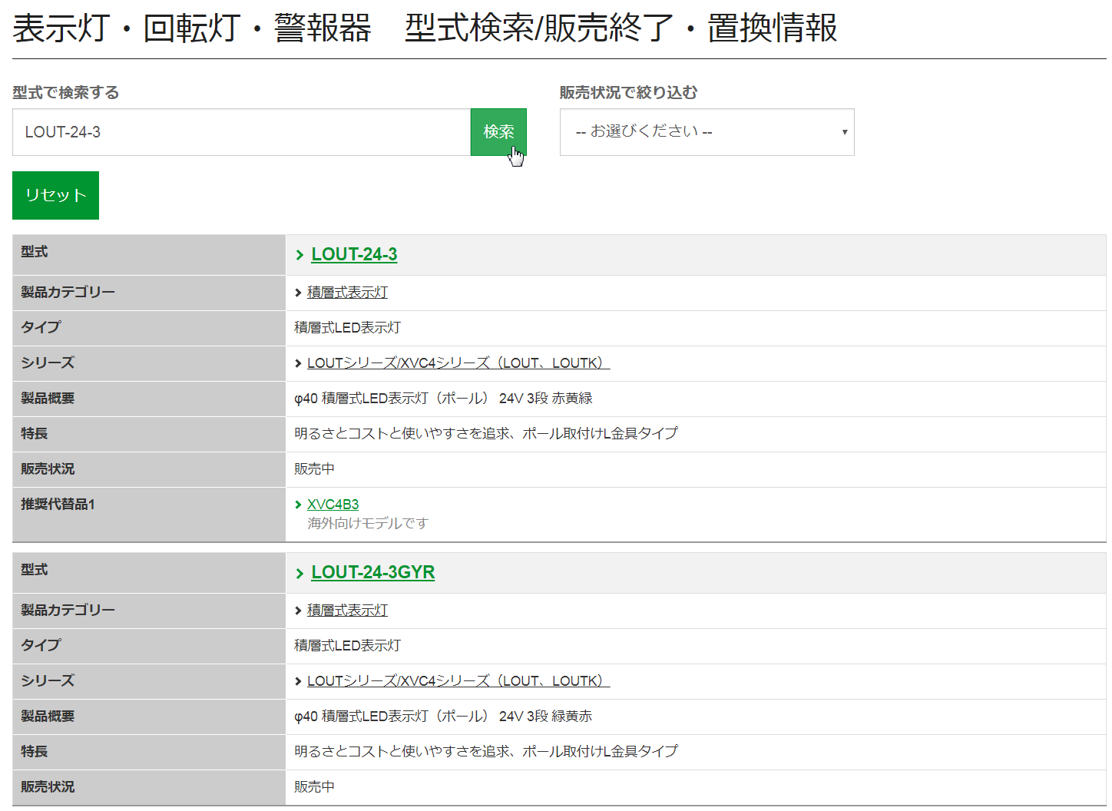Open the LOUT-24-3 model link

(x=354, y=254)
